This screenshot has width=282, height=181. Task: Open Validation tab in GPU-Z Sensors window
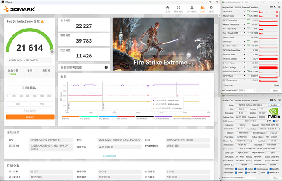click(x=254, y=7)
